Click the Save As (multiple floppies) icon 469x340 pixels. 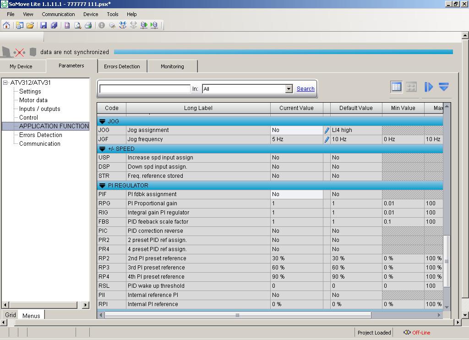[x=54, y=26]
